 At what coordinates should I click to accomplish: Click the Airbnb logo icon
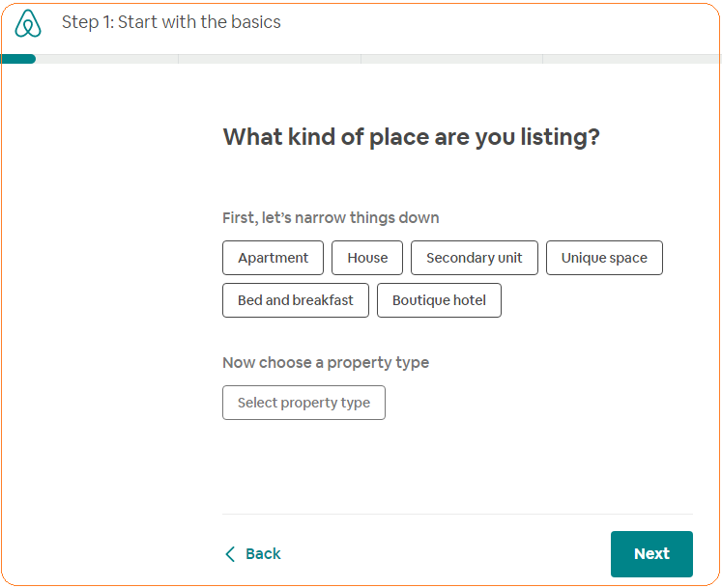pyautogui.click(x=29, y=23)
